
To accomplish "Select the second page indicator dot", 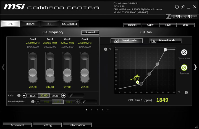I will click(92, 110).
